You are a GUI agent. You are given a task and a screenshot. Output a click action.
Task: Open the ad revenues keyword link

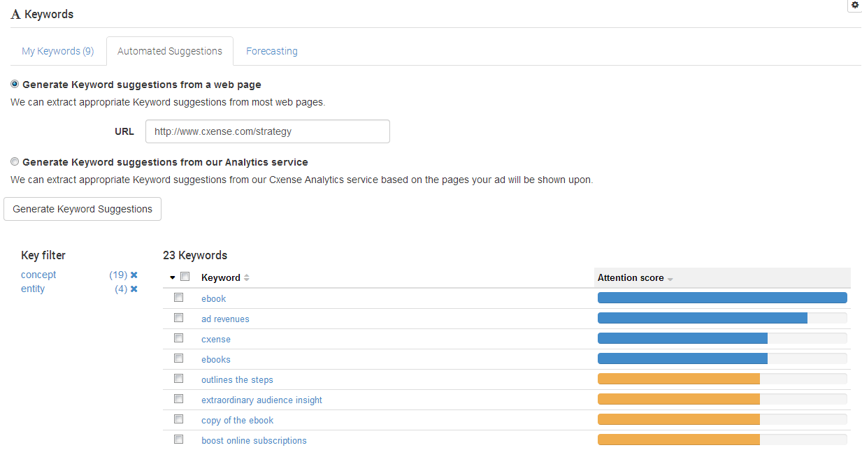[225, 319]
